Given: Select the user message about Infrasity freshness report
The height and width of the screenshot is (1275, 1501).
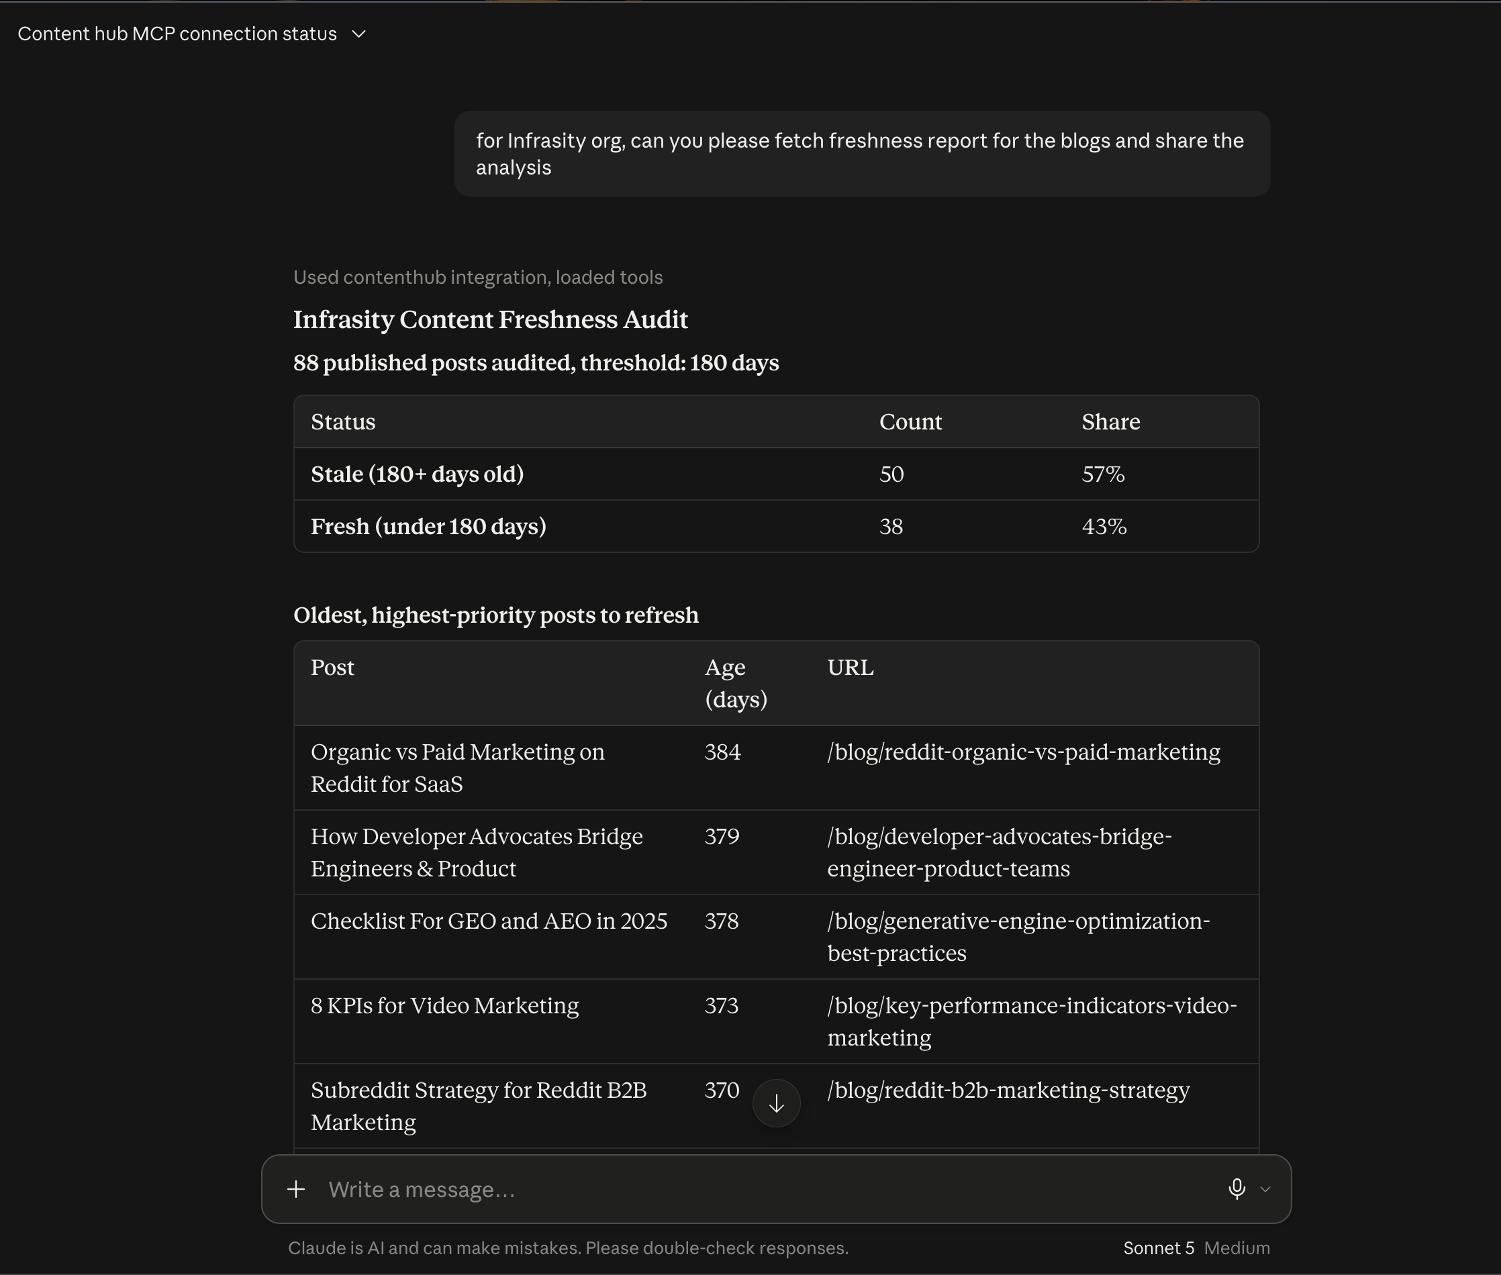Looking at the screenshot, I should [862, 154].
